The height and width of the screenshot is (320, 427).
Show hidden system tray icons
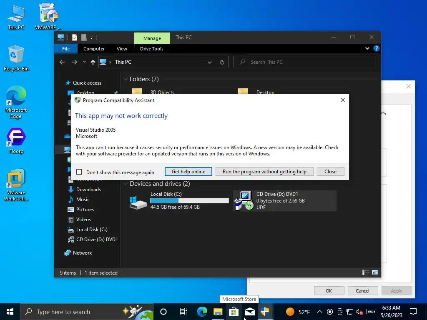(320, 312)
